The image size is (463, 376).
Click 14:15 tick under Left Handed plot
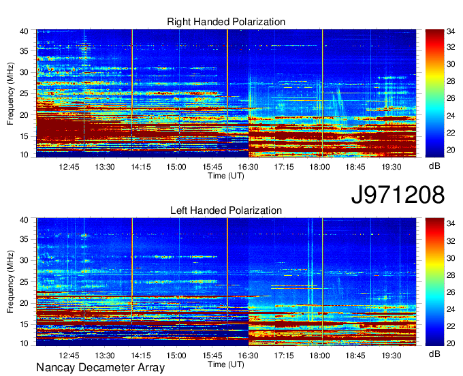(140, 356)
